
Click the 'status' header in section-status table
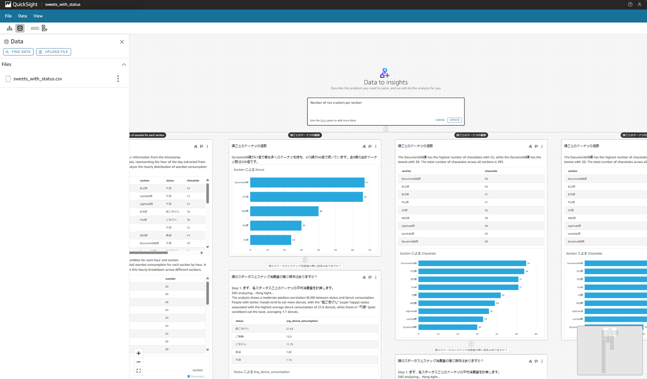click(170, 181)
